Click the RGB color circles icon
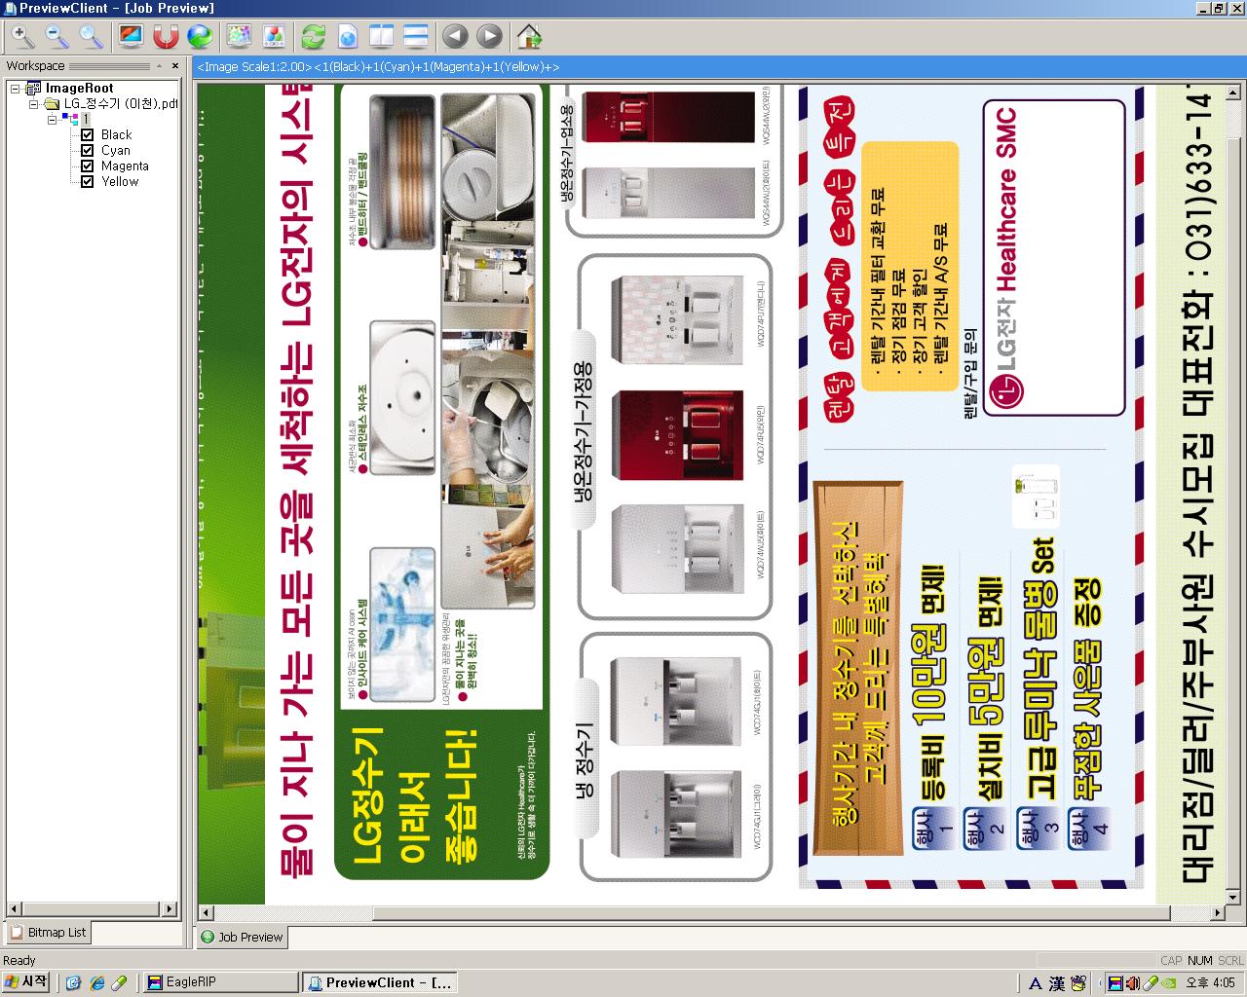This screenshot has height=997, width=1247. pyautogui.click(x=274, y=37)
